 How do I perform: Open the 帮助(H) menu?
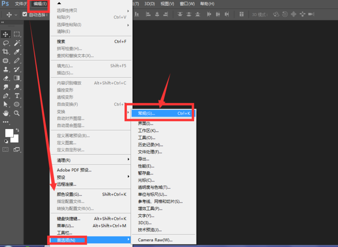coord(207,4)
